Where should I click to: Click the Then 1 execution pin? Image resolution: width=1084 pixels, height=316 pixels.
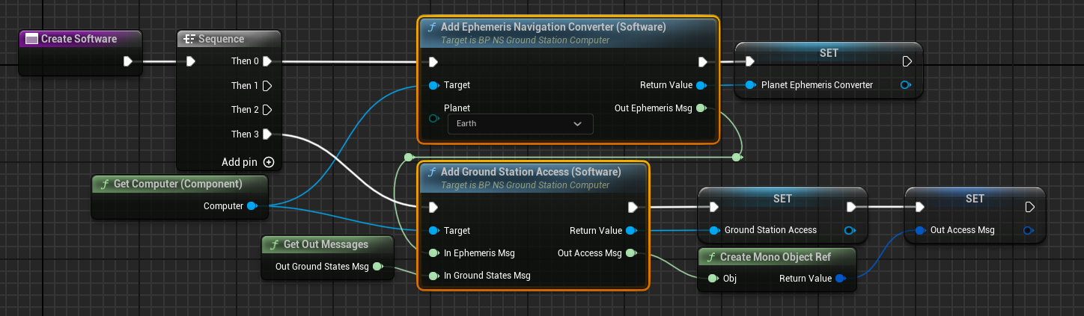267,86
